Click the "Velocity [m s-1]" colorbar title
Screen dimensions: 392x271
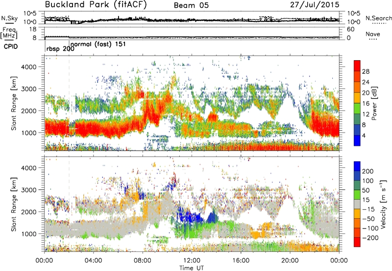383,204
